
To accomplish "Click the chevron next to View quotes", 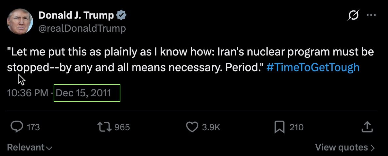I will tap(372, 148).
